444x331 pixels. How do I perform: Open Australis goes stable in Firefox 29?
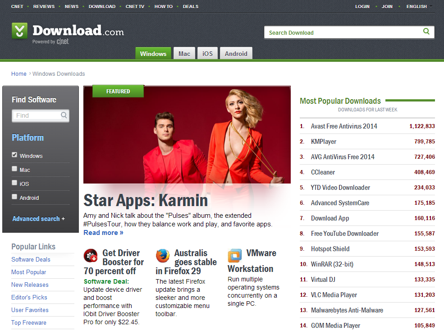[x=186, y=262]
